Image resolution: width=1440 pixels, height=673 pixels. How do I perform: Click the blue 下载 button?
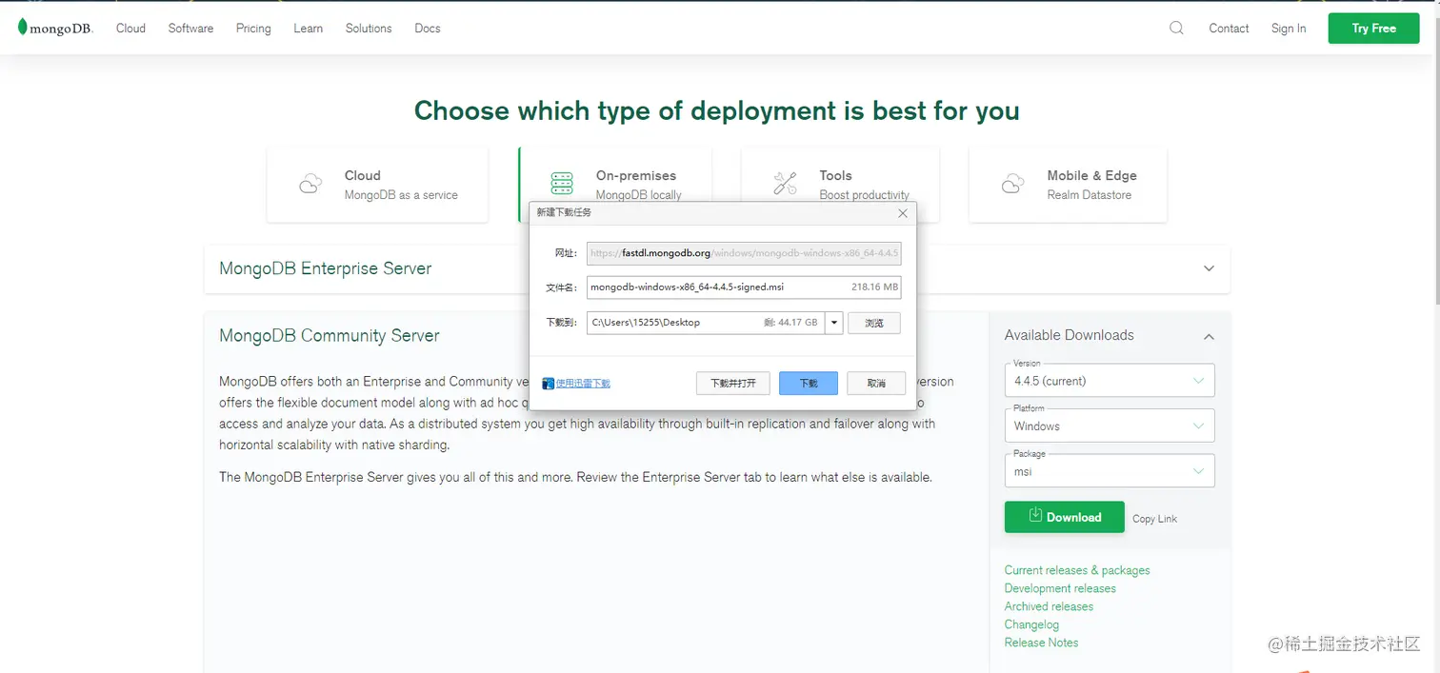809,383
